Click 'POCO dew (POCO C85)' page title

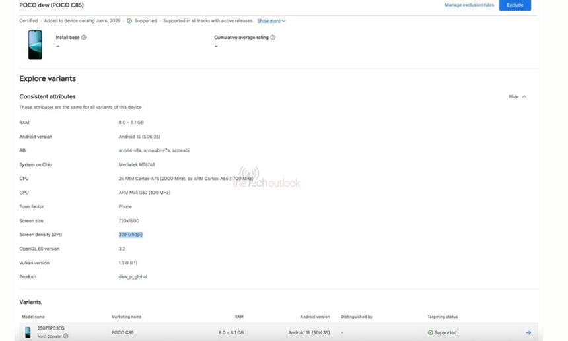tap(52, 5)
